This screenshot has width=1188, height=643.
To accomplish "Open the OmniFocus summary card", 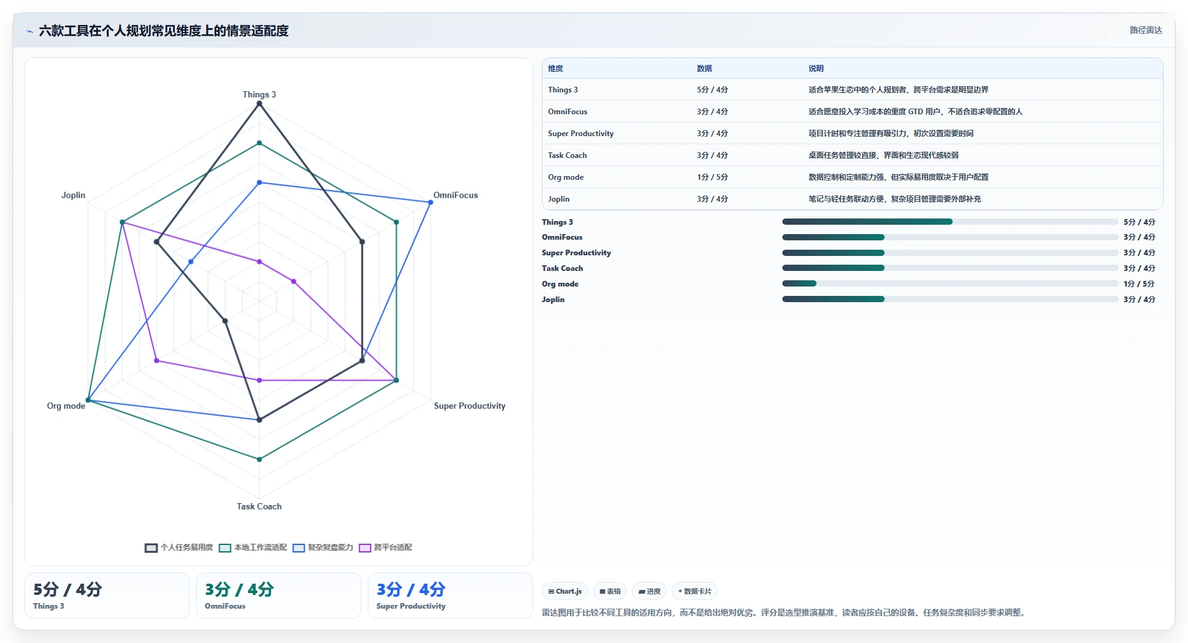I will coord(278,596).
